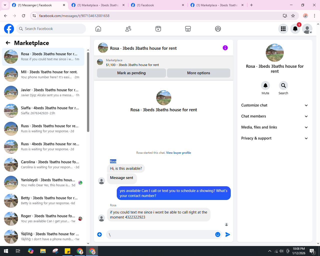Switch to the (1) Facebook tab

click(157, 5)
